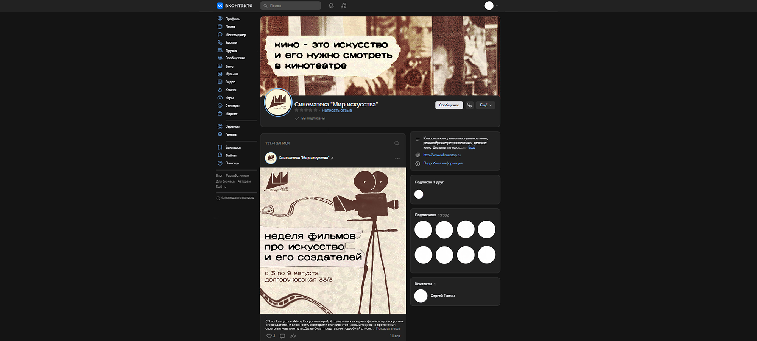Open the group's round logo avatar
The width and height of the screenshot is (757, 341).
click(x=278, y=102)
